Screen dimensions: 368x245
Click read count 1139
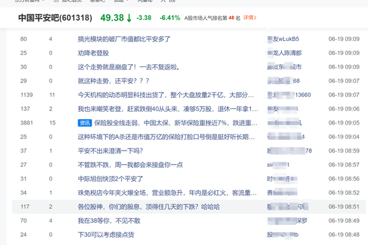tap(27, 95)
